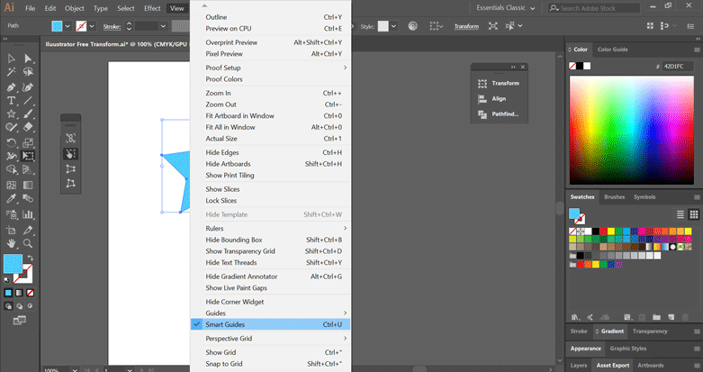Open stroke weight dropdown
Viewport: 703px width, 372px height.
click(x=163, y=26)
